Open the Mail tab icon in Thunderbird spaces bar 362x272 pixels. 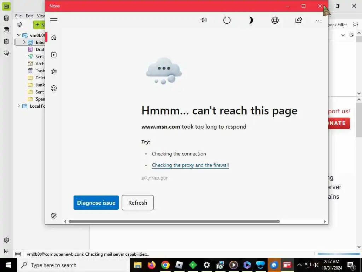(6, 6)
